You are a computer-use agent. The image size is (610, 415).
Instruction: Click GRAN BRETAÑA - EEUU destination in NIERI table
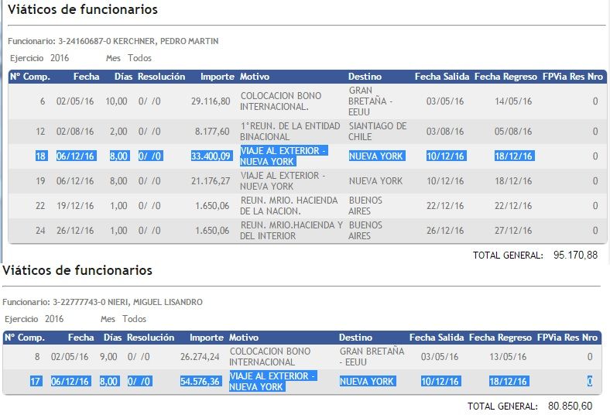pos(372,356)
